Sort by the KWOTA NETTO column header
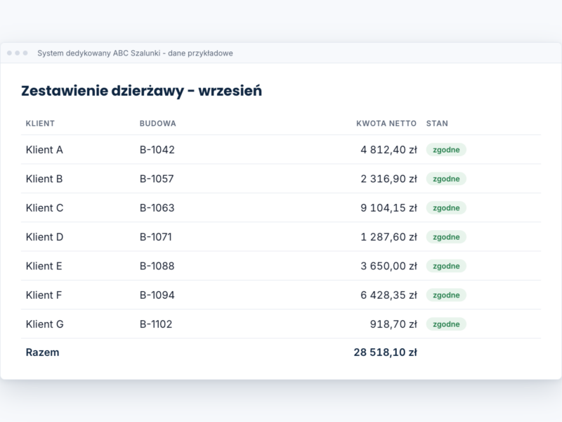 [x=386, y=124]
